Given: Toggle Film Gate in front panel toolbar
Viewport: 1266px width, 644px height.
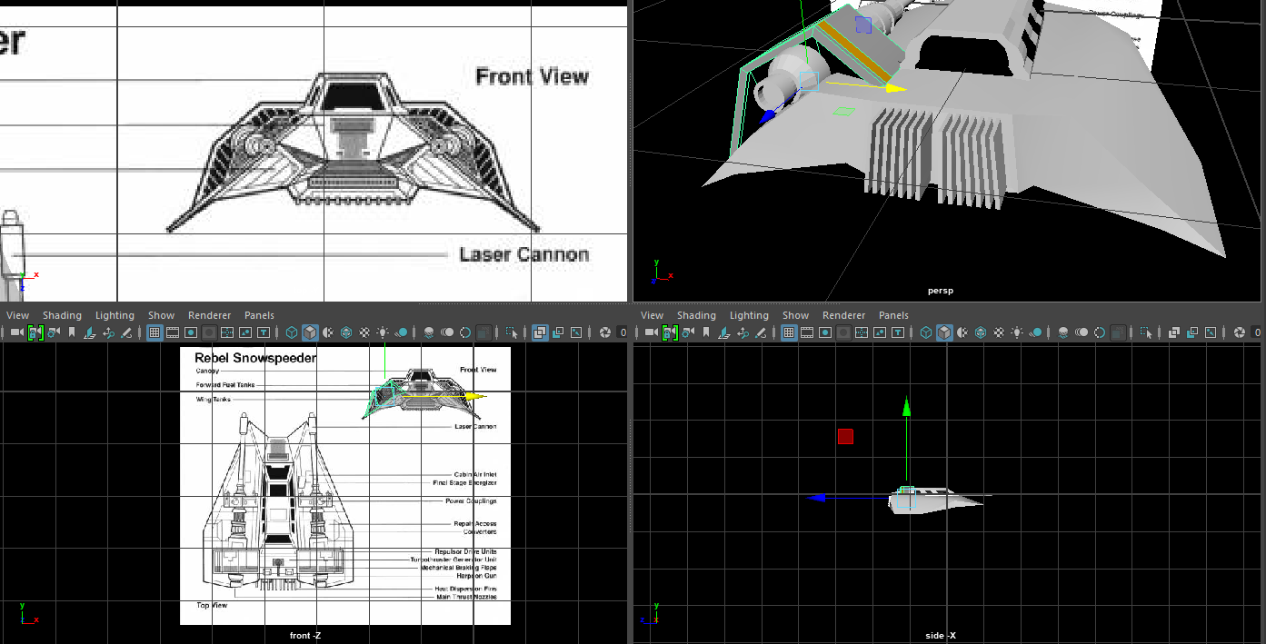Looking at the screenshot, I should 173,332.
